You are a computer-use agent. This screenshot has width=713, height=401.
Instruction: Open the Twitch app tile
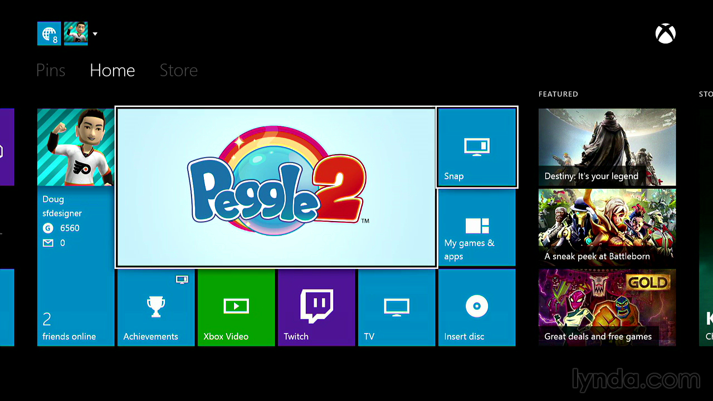click(316, 307)
